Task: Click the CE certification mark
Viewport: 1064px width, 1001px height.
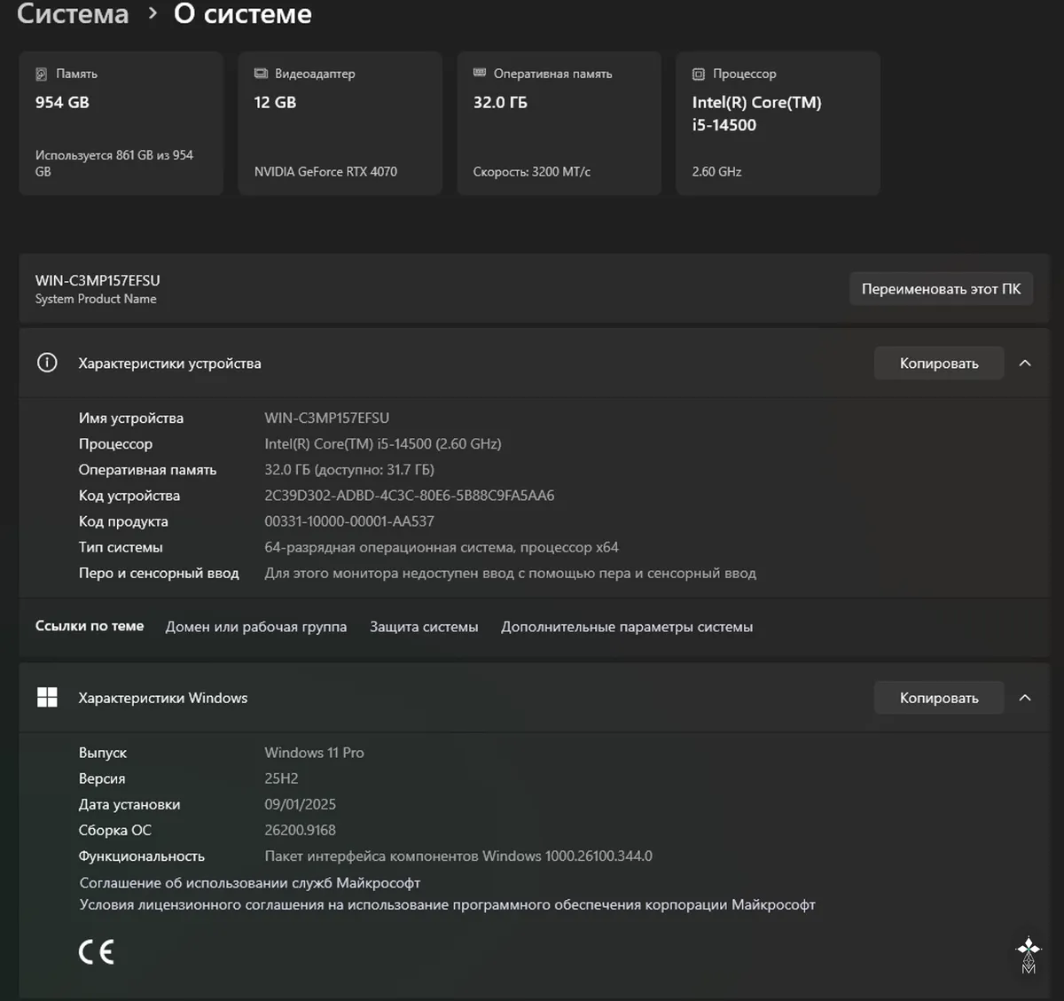Action: [x=97, y=952]
